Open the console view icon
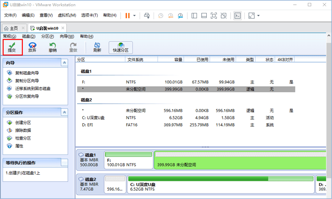This screenshot has width=332, height=199. [x=238, y=16]
